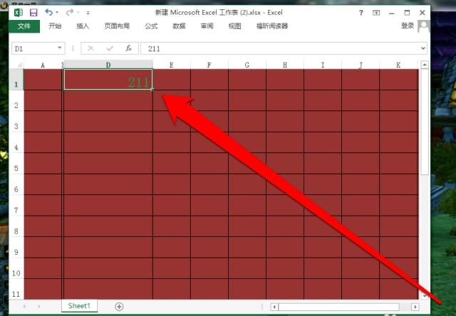Select row 8 header

point(16,226)
